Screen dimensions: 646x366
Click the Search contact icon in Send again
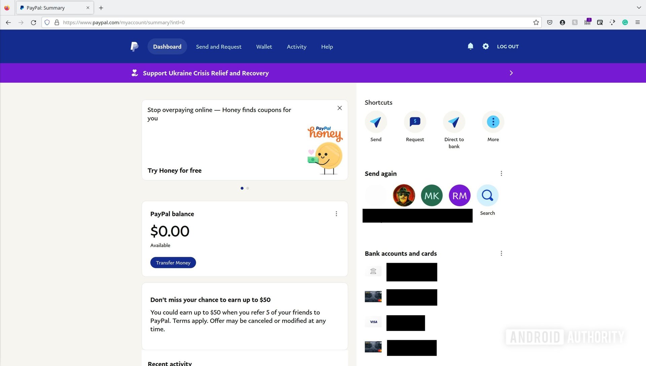488,195
